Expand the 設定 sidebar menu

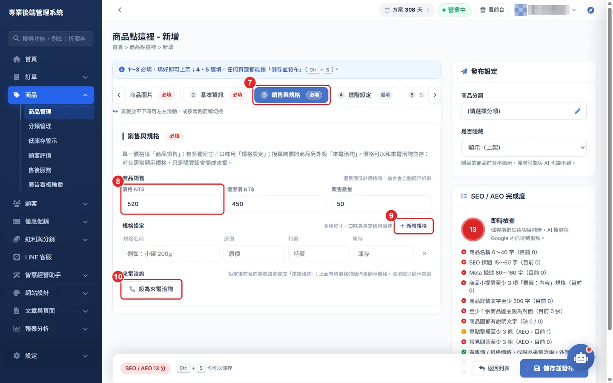click(x=51, y=356)
